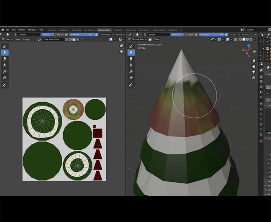Switch to solid viewport shading
The width and height of the screenshot is (271, 222).
click(x=244, y=39)
